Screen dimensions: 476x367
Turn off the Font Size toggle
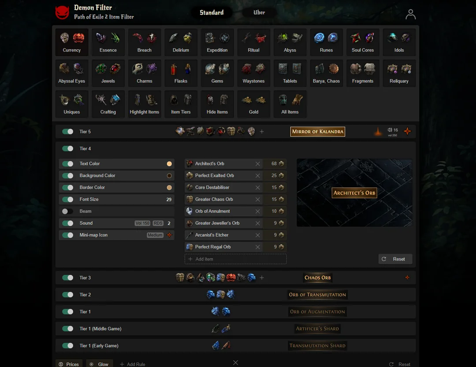[x=68, y=200]
